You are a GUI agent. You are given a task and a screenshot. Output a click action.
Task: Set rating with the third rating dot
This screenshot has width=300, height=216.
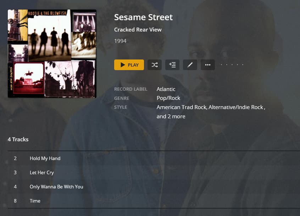232,65
